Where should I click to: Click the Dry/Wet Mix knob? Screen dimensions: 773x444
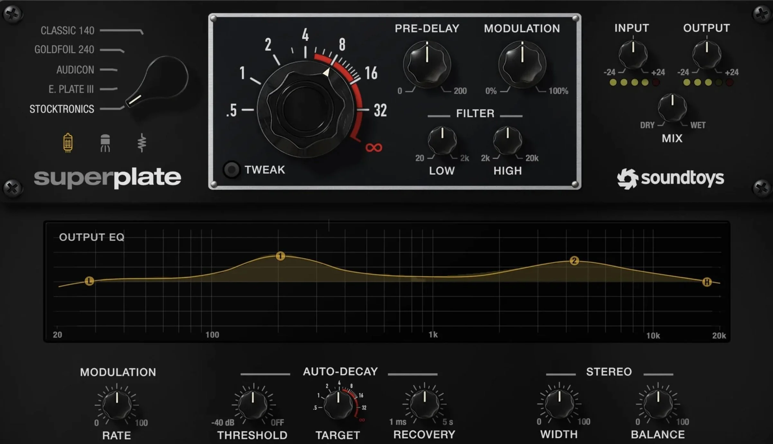click(672, 108)
